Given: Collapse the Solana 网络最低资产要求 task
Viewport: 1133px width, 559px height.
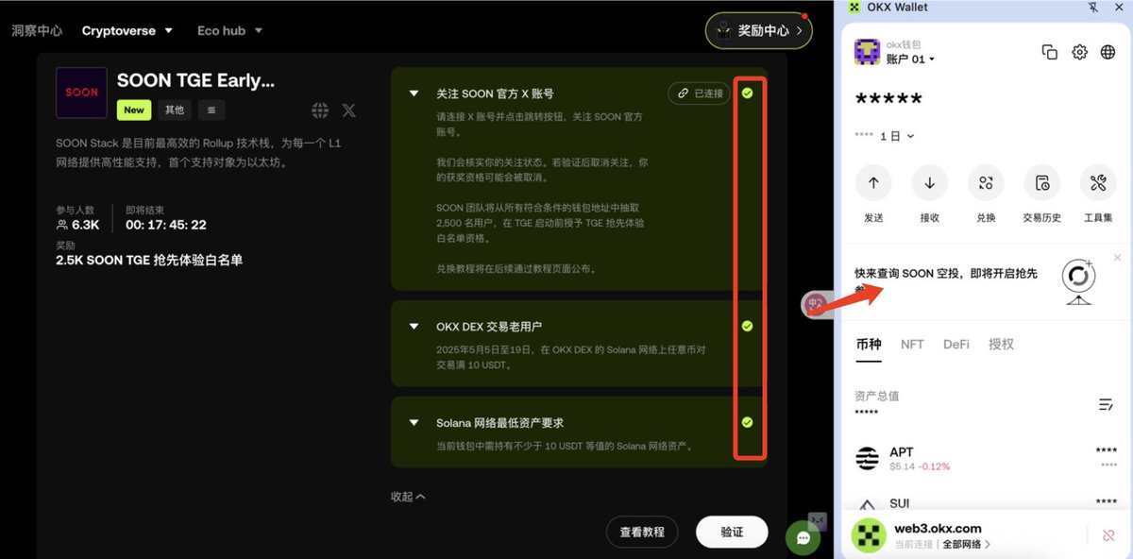Looking at the screenshot, I should tap(414, 423).
